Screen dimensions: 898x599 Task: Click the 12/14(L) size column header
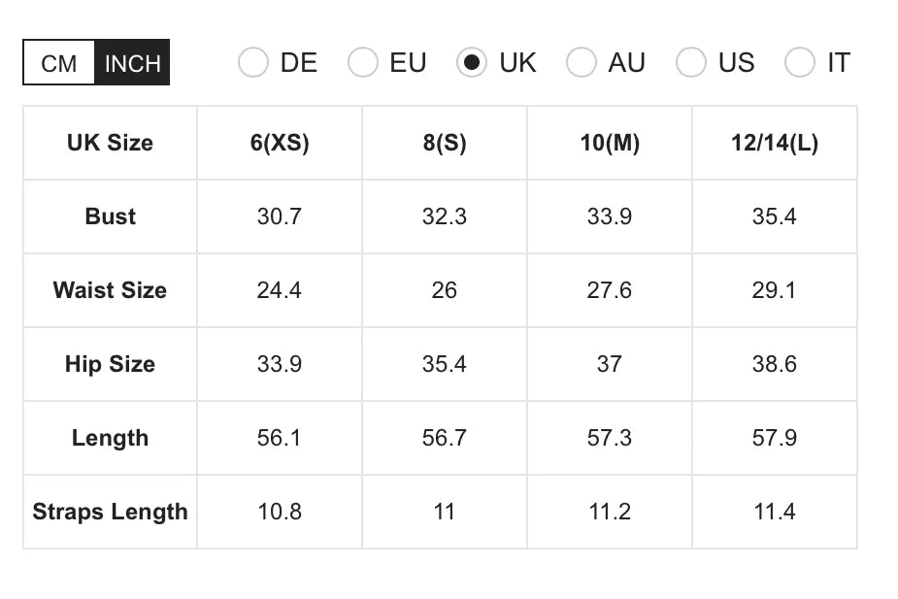775,143
